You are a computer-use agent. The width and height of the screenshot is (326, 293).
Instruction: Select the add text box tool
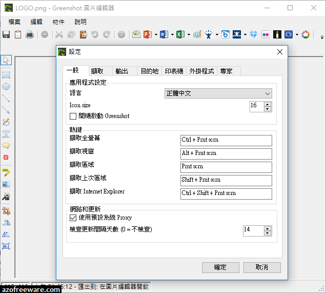click(6, 134)
